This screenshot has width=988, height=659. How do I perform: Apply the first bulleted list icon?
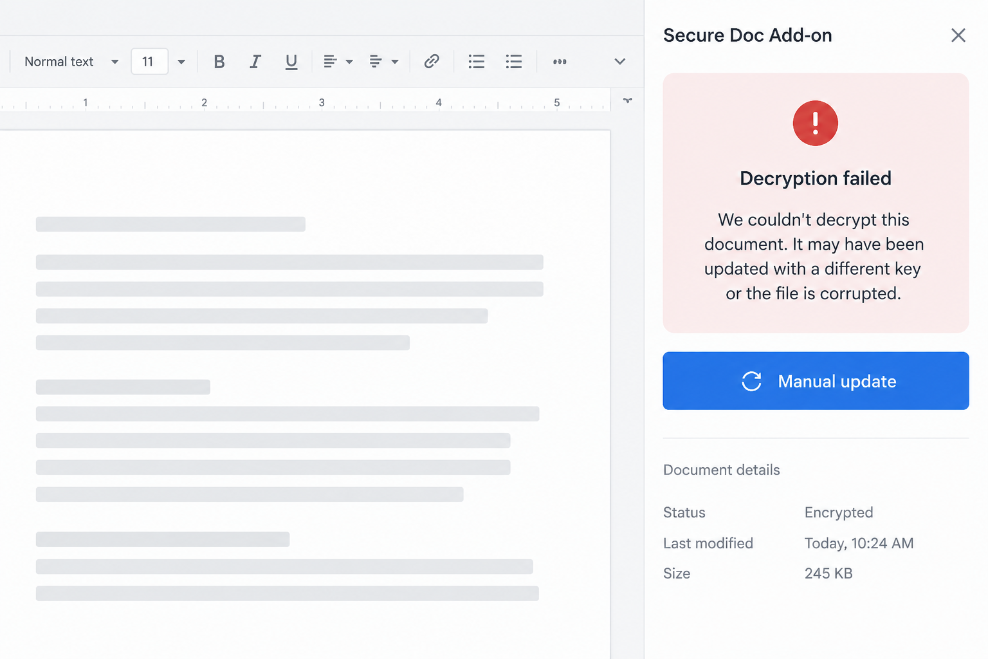click(477, 62)
